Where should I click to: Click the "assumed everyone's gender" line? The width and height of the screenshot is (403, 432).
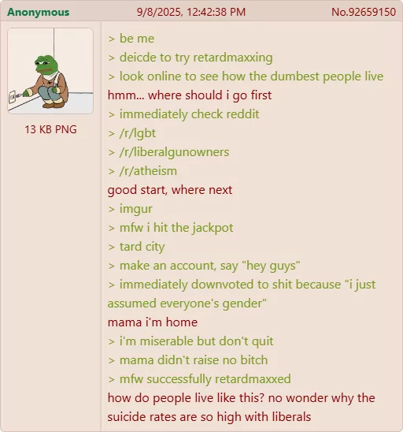(x=187, y=304)
